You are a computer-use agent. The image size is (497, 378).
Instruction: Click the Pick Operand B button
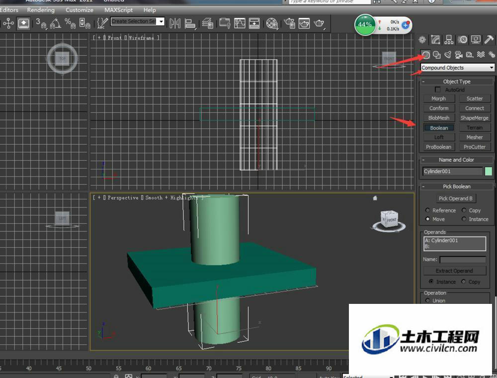pos(455,198)
